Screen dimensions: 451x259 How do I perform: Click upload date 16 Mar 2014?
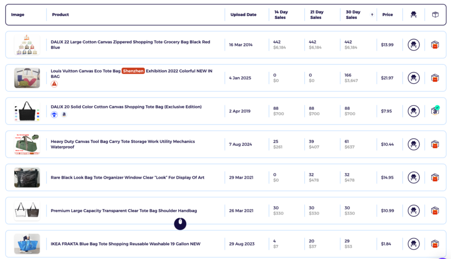tap(241, 45)
